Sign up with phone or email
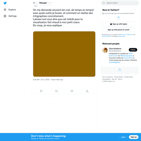141x141 pixels. pos(119,30)
